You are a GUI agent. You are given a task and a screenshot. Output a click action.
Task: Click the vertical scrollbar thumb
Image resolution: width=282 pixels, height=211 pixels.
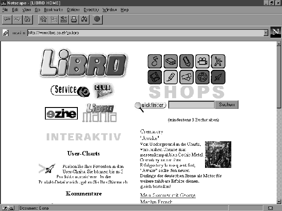tap(279, 77)
